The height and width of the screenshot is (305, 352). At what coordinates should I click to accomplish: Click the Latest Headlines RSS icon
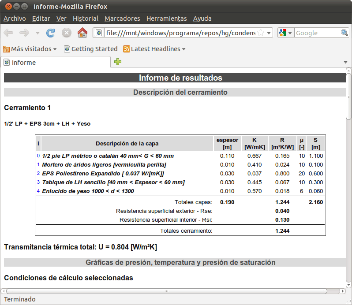tap(127, 49)
